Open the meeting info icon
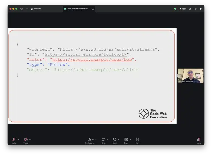Screen dimensions: 212x155 (x=22, y=9)
